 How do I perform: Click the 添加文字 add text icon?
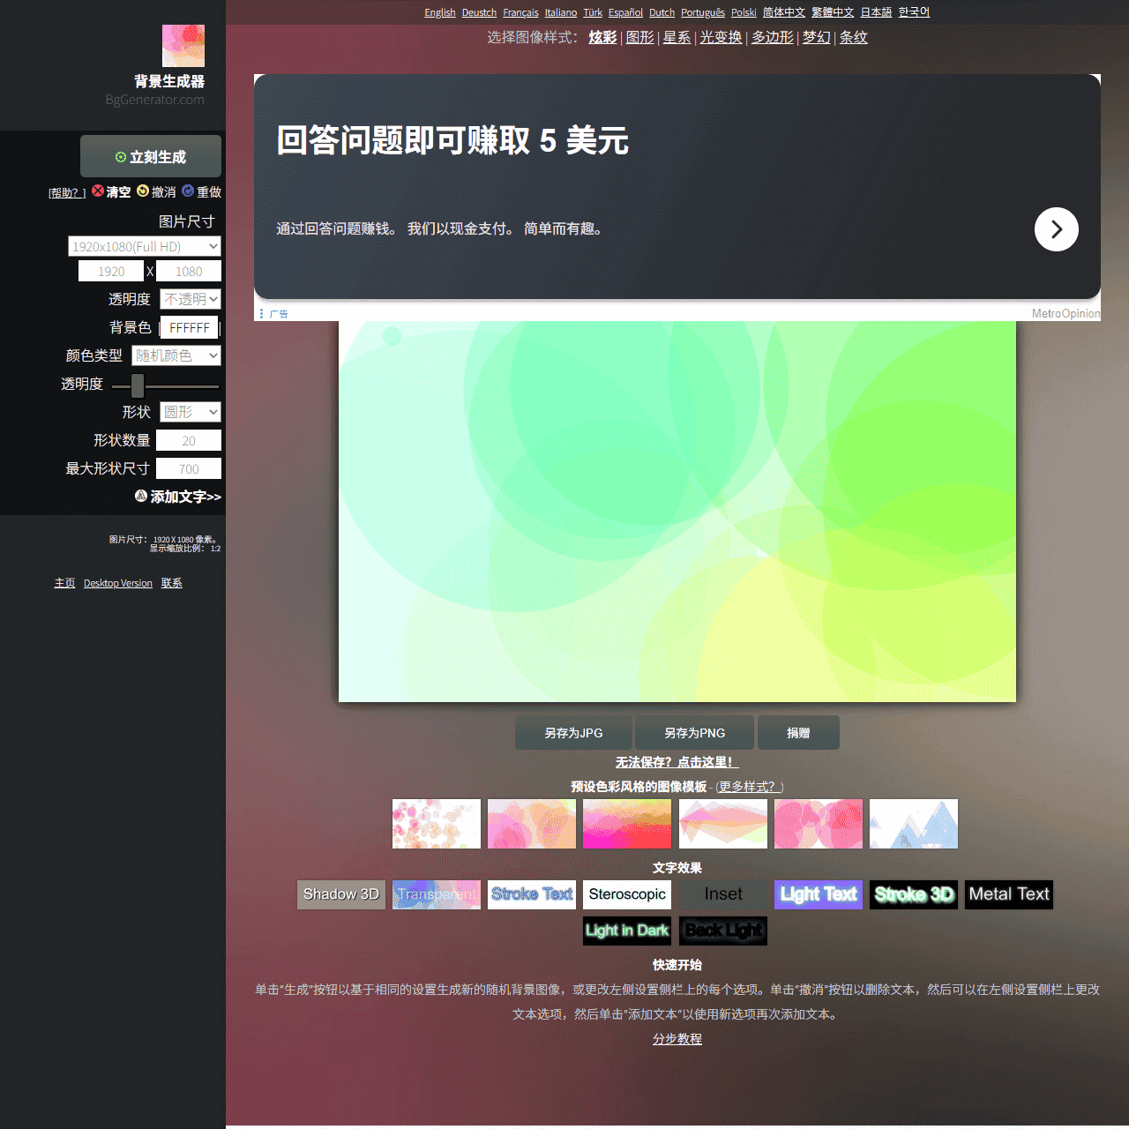click(x=140, y=497)
